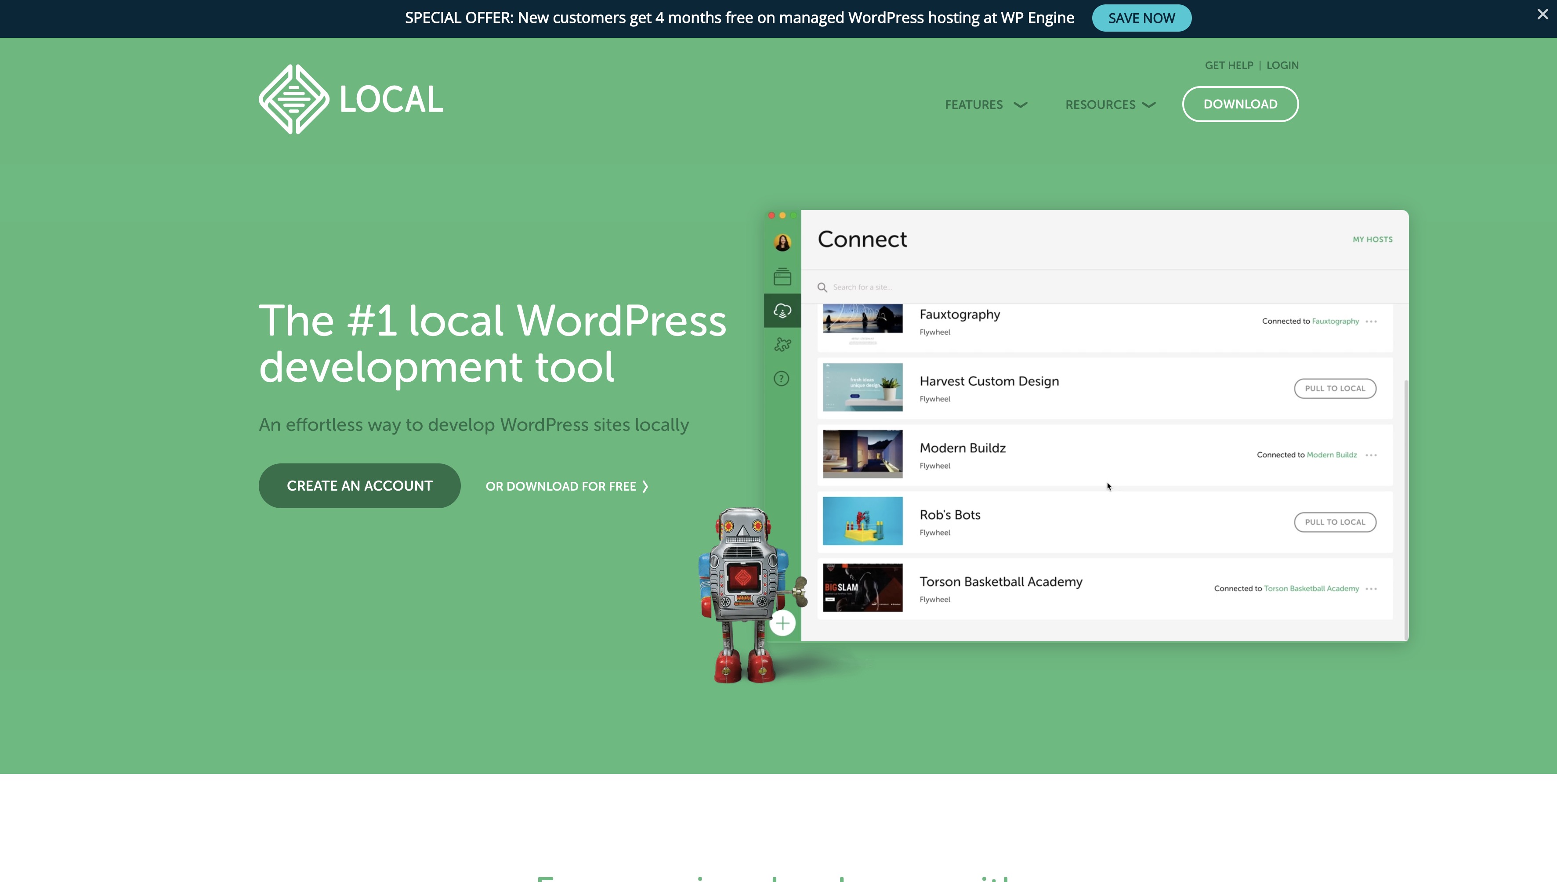Select the Harvest Custom Design site name

tap(989, 382)
